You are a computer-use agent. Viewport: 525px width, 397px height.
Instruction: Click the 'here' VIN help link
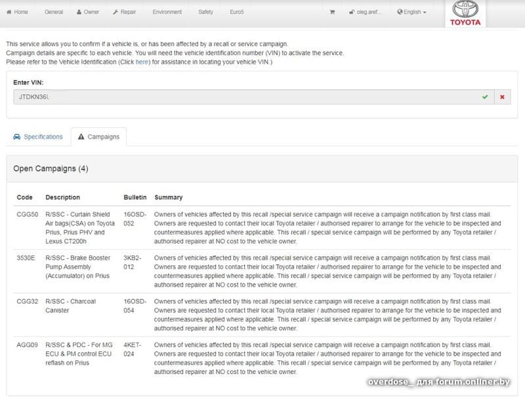click(x=142, y=62)
